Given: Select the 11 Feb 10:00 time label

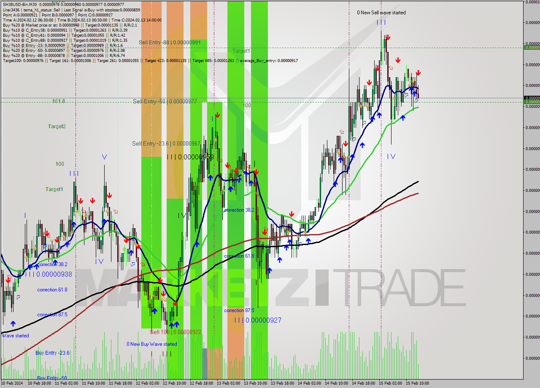Looking at the screenshot, I should pyautogui.click(x=93, y=383).
